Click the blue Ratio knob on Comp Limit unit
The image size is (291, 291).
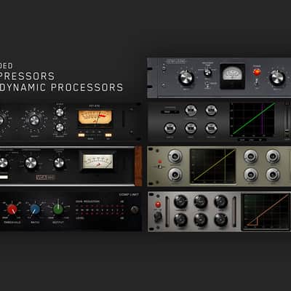(35, 209)
